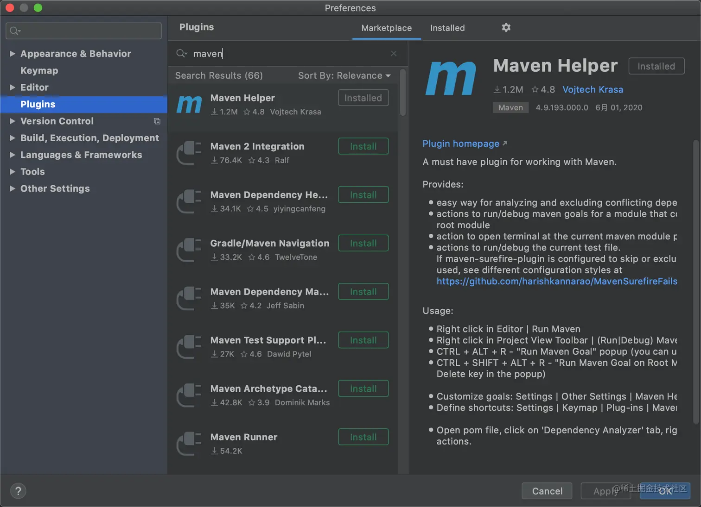Install the Maven Test Support plugin
701x507 pixels.
363,340
